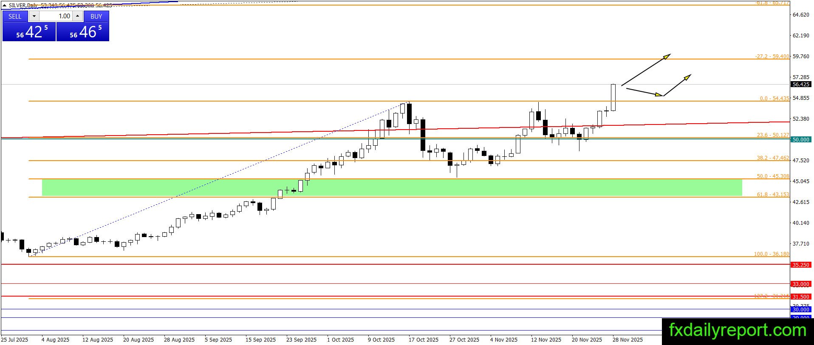
Task: Select the lower zigzag yellow-tipped arrow
Action: click(658, 85)
